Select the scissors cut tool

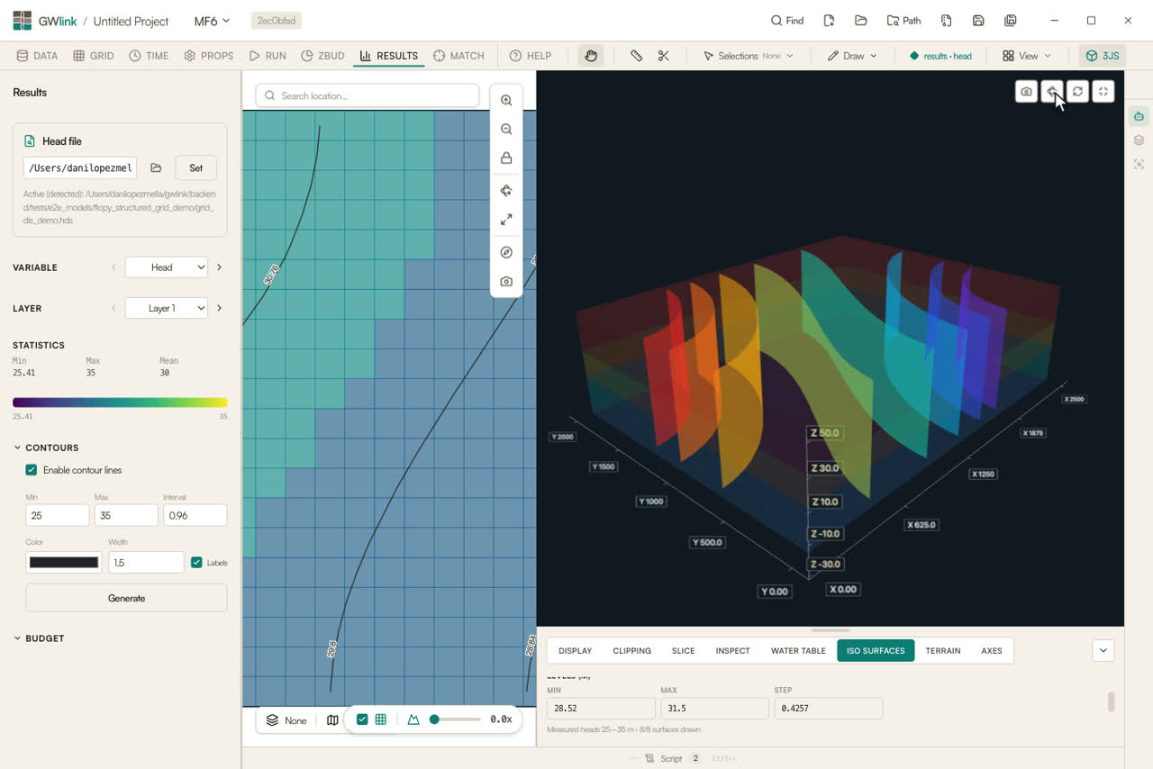pos(664,56)
